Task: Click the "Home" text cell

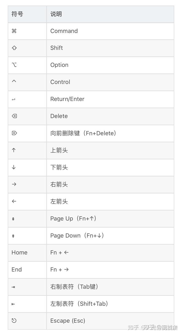Action: [x=19, y=253]
